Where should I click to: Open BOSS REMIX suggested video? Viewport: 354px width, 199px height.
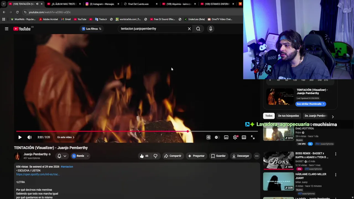(x=312, y=155)
